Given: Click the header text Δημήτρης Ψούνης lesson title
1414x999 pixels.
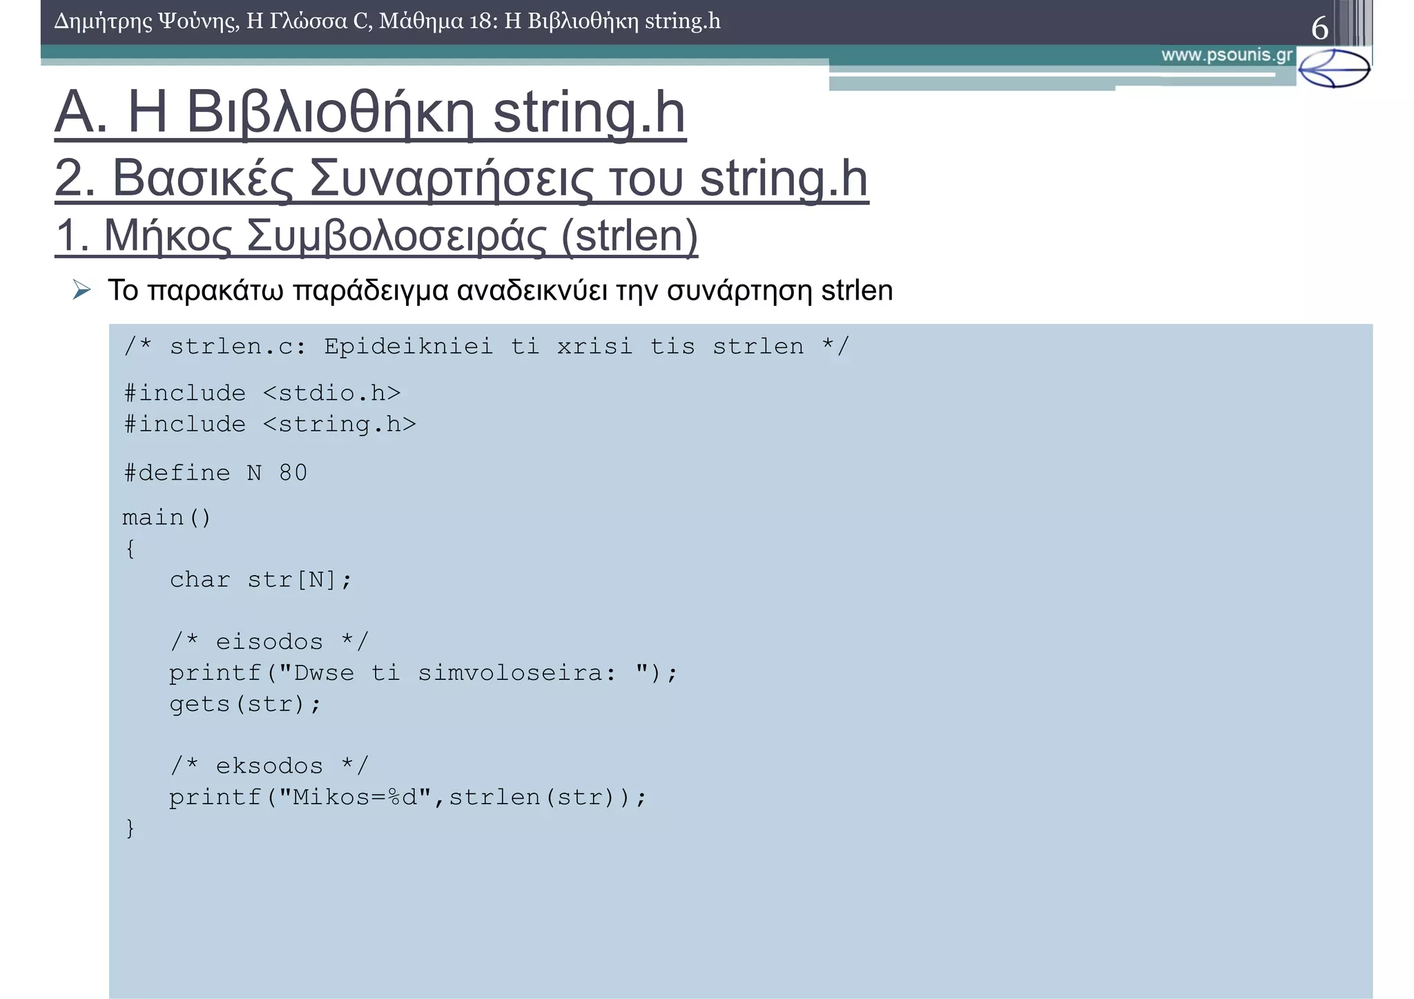Looking at the screenshot, I should pos(387,21).
